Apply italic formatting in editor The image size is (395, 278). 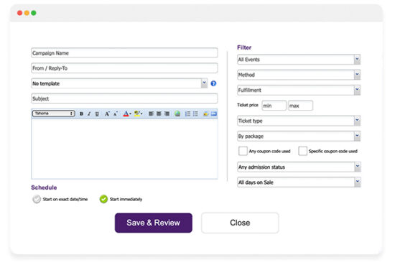pyautogui.click(x=89, y=114)
